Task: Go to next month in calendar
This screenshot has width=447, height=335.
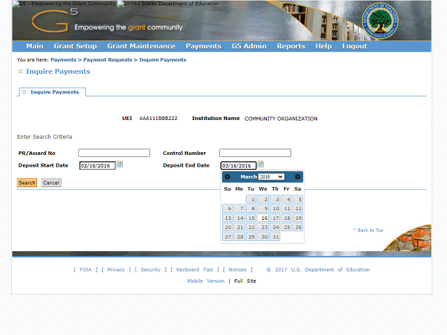Action: (x=298, y=177)
